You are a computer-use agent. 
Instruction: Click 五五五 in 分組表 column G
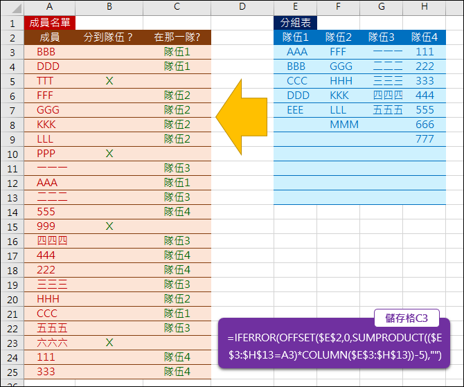[x=381, y=110]
